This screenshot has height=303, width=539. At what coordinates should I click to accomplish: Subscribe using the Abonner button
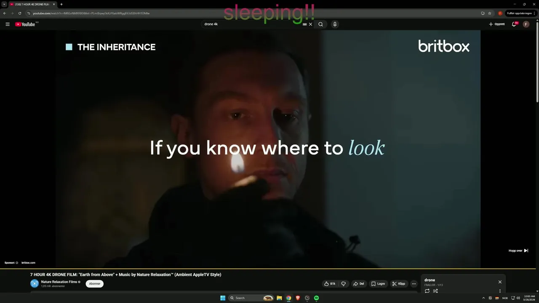95,284
